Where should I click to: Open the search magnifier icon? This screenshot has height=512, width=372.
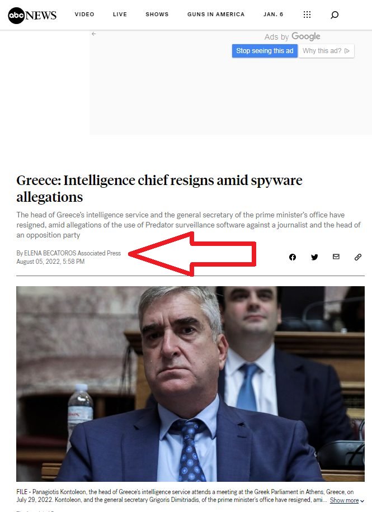pos(334,15)
